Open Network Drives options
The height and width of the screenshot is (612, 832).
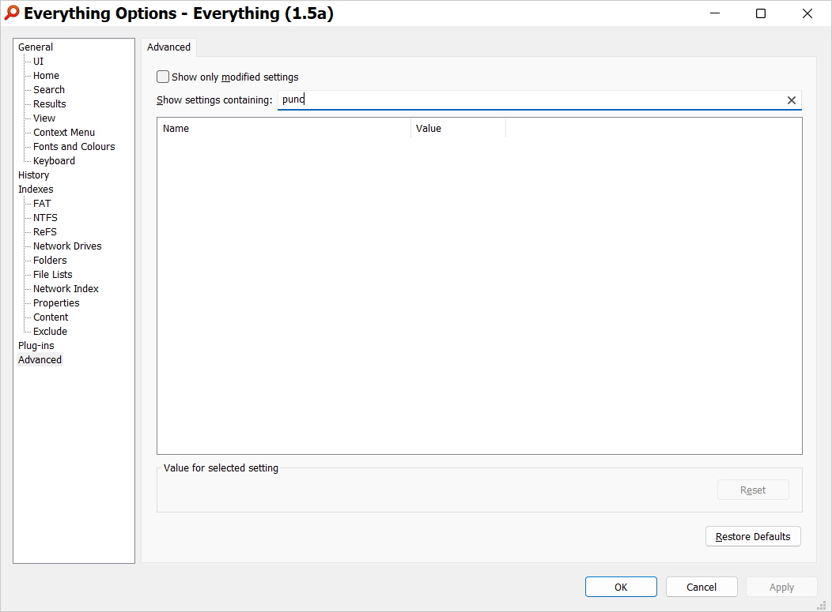pyautogui.click(x=67, y=246)
